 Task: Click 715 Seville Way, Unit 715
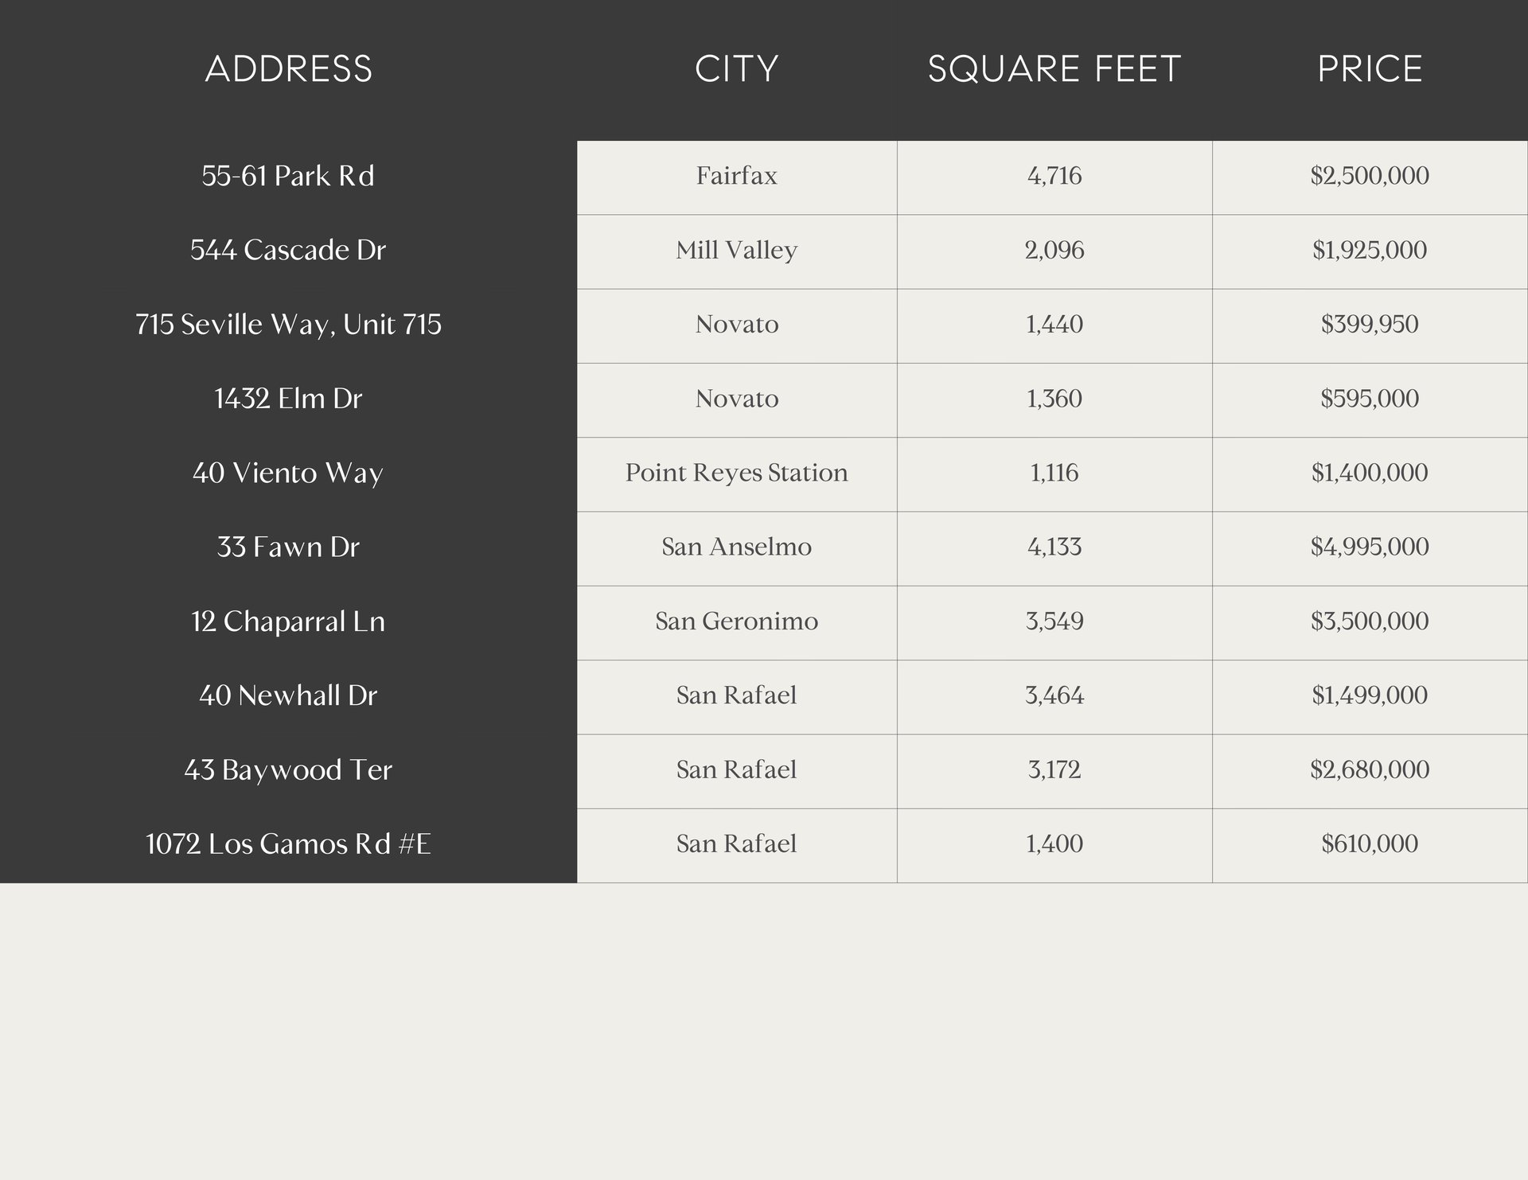click(288, 325)
